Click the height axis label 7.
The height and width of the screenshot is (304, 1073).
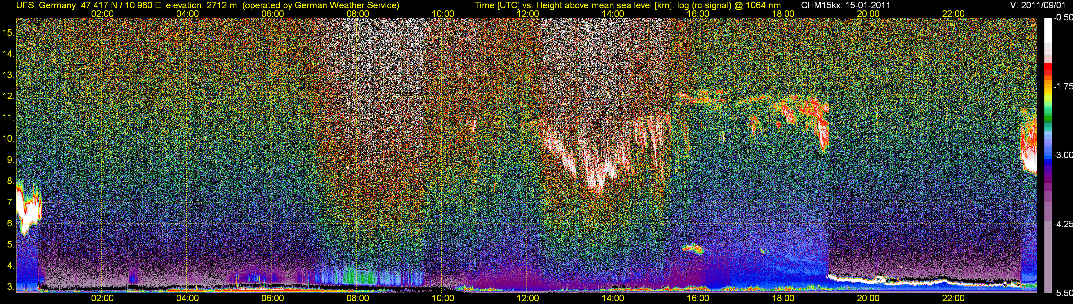[10, 202]
